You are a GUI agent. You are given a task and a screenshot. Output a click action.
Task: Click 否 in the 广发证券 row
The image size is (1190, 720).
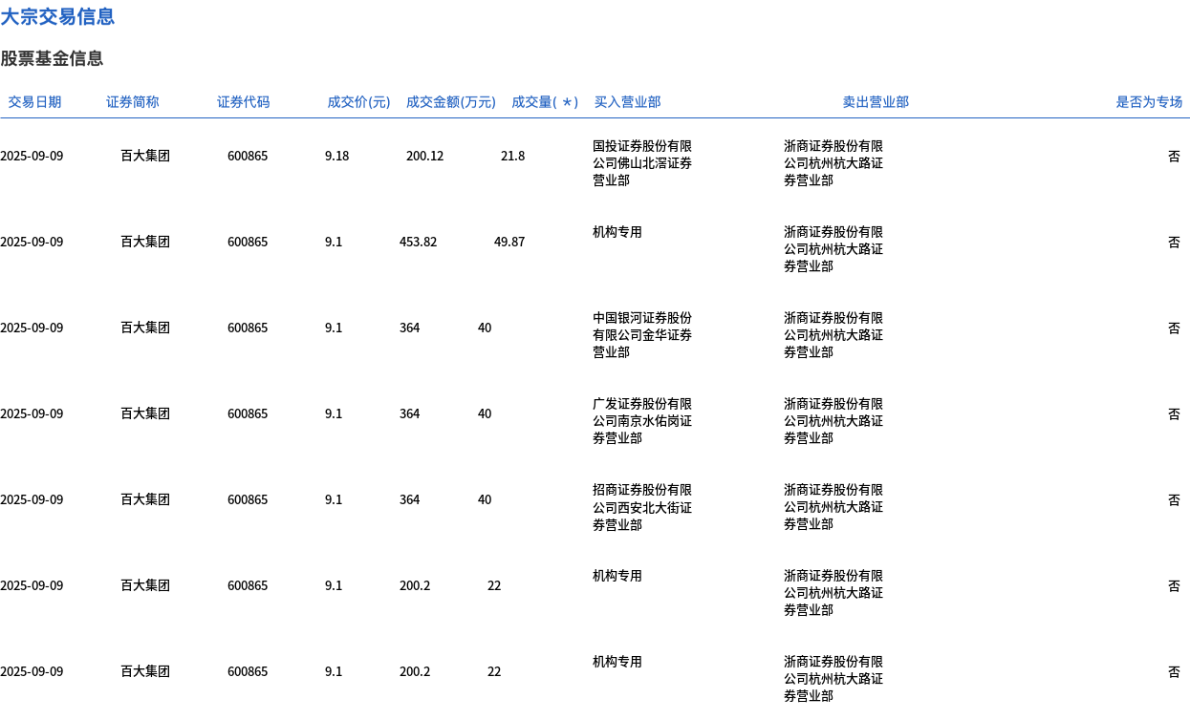1174,413
